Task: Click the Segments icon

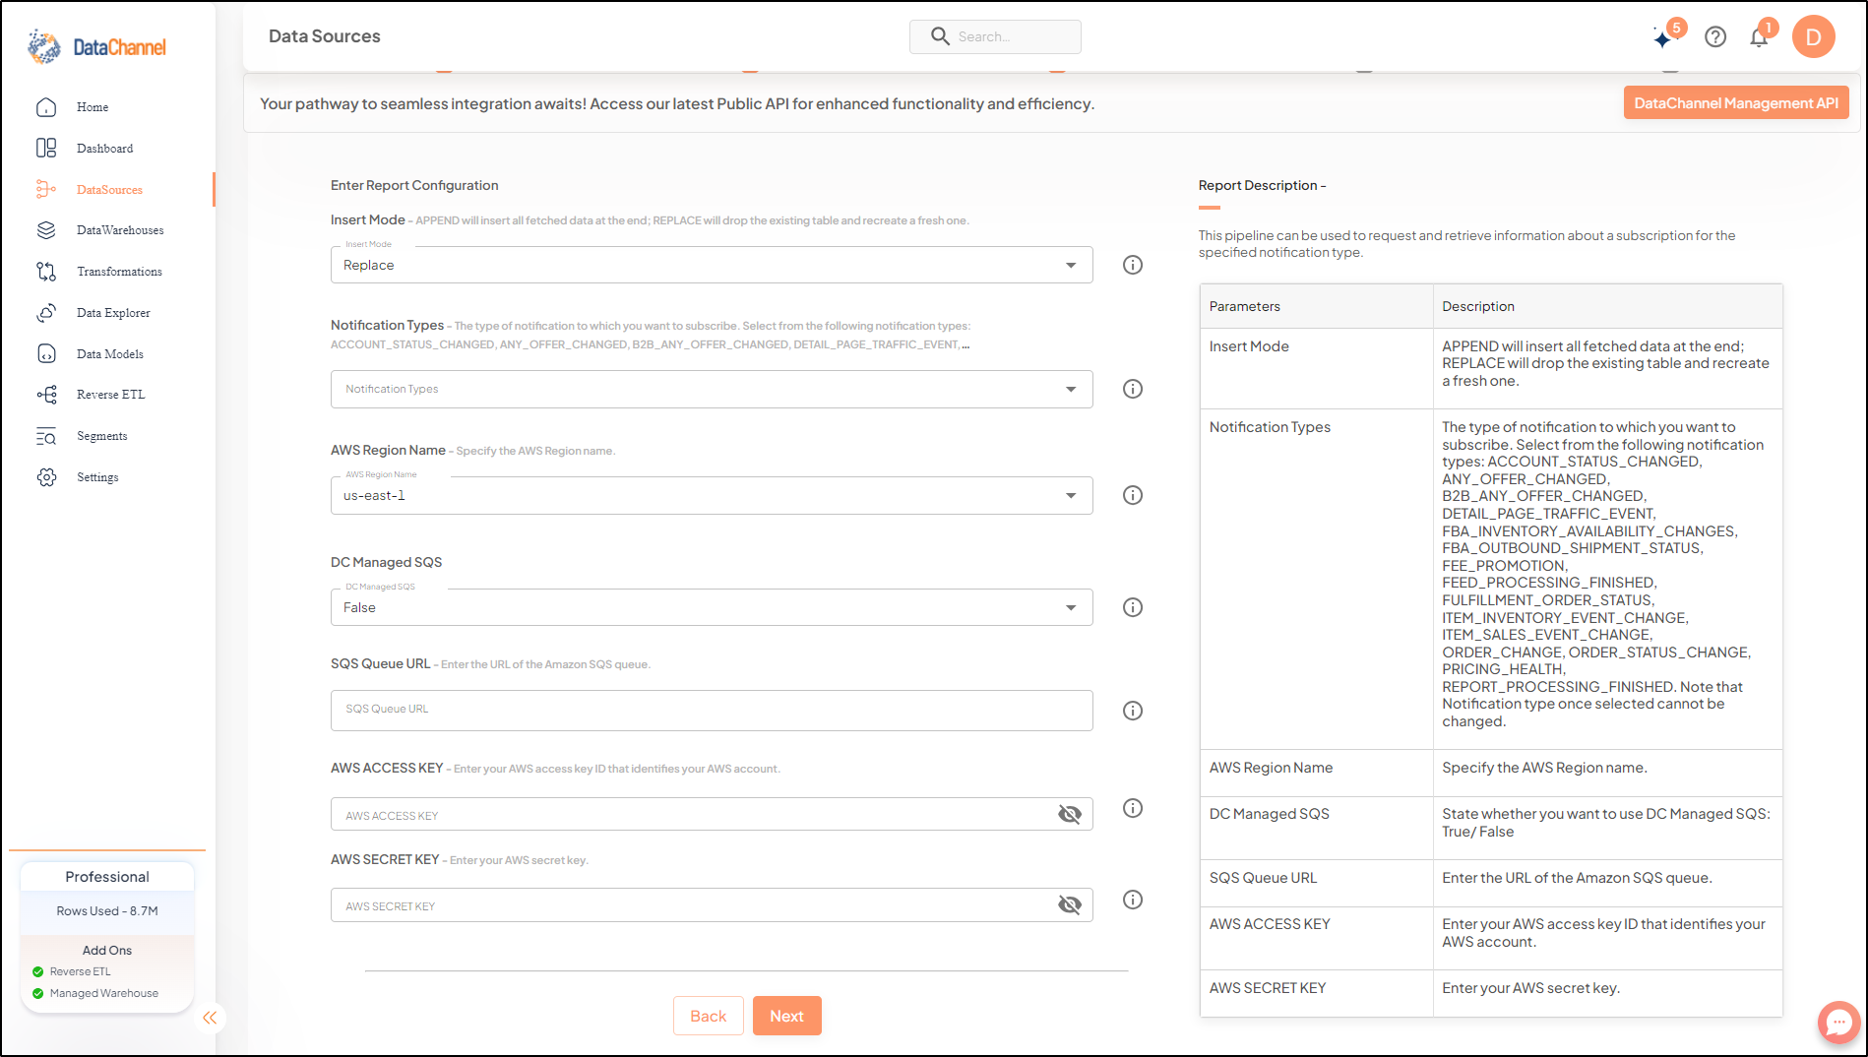Action: (x=46, y=436)
